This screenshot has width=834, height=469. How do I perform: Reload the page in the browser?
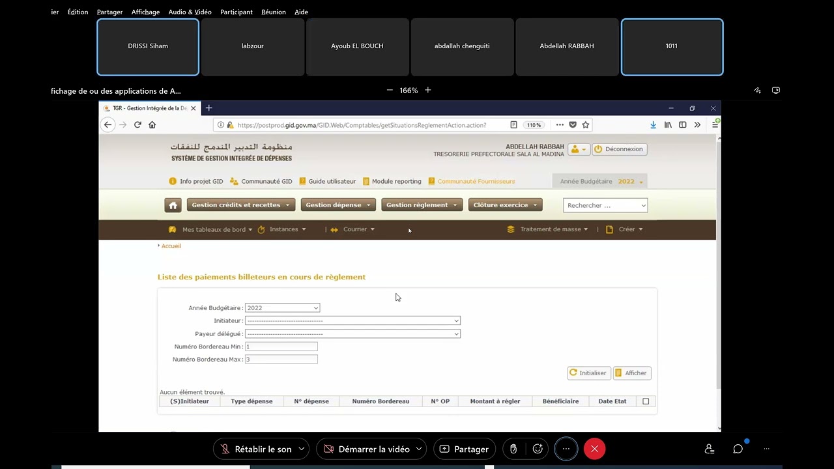pyautogui.click(x=137, y=125)
